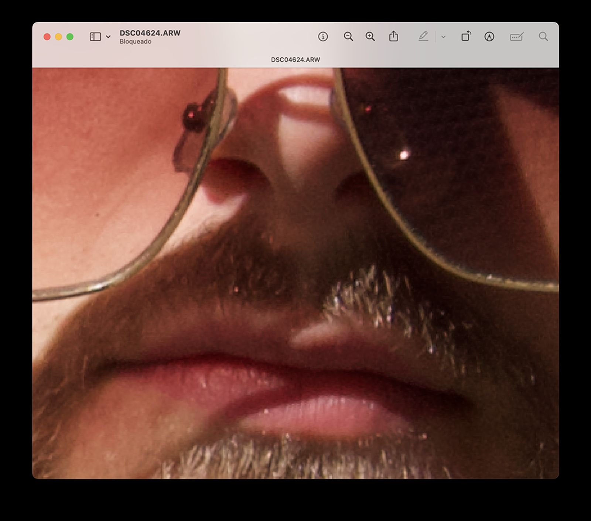The height and width of the screenshot is (521, 591).
Task: Open the form filling toolbar icon
Action: click(x=516, y=37)
